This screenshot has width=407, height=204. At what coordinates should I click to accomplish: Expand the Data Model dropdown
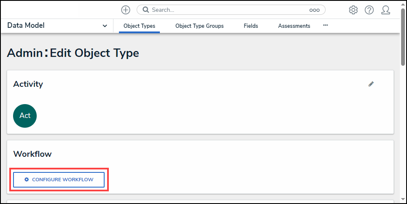pyautogui.click(x=105, y=26)
